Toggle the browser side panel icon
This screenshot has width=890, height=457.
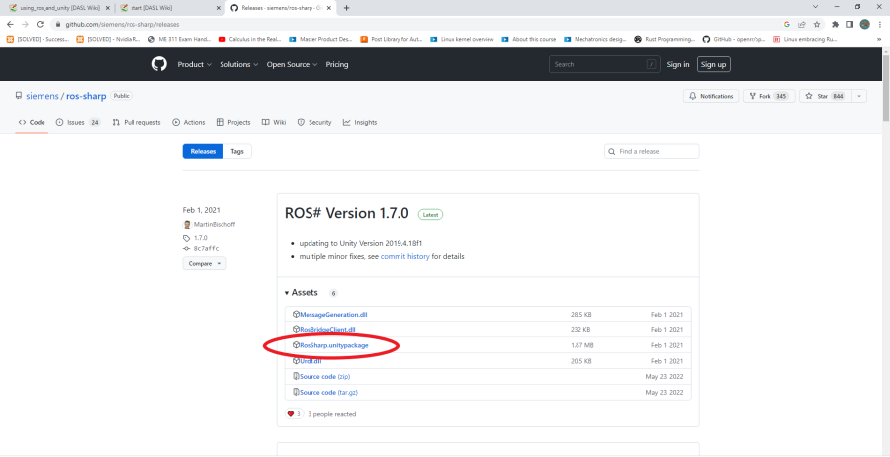849,25
